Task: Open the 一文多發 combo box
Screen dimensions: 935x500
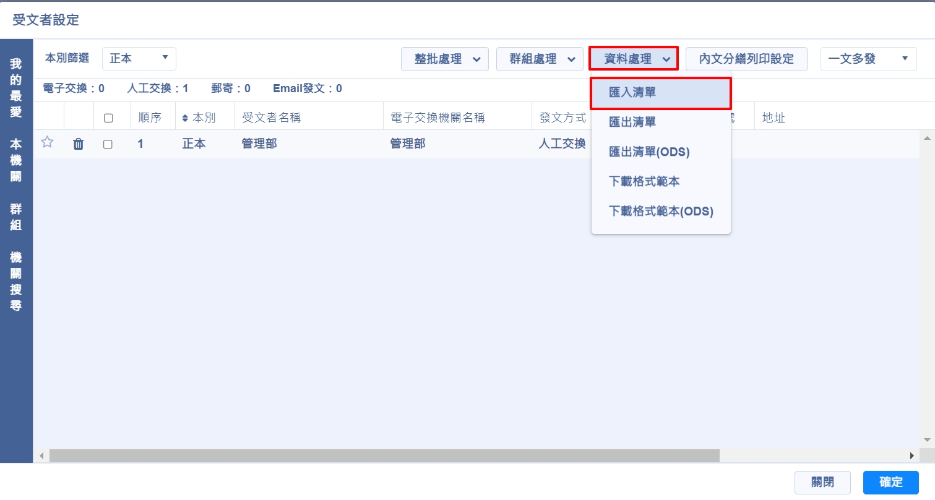Action: pos(868,59)
